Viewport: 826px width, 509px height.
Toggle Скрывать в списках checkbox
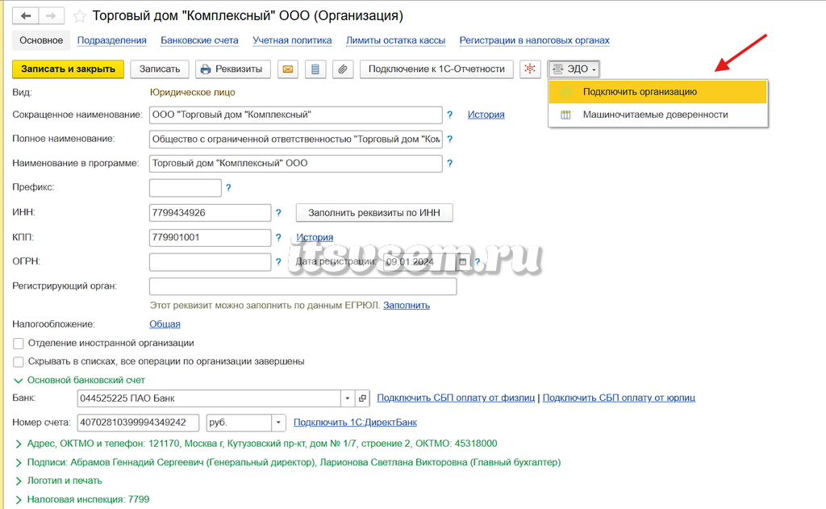(x=19, y=362)
